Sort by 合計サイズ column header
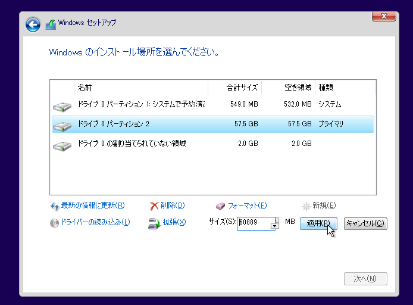This screenshot has width=413, height=305. point(234,87)
